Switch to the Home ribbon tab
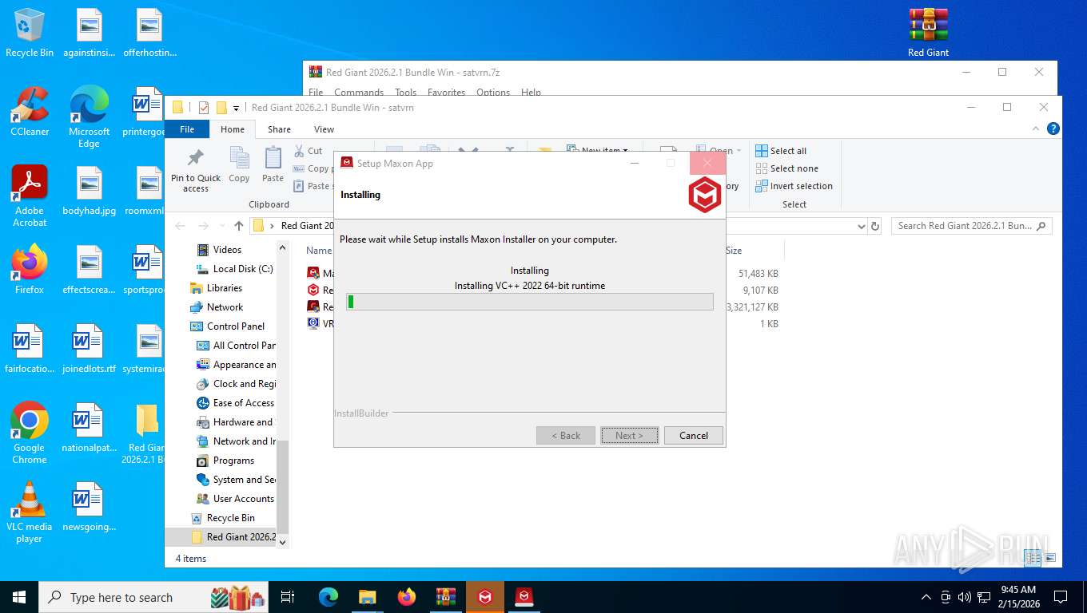 233,129
